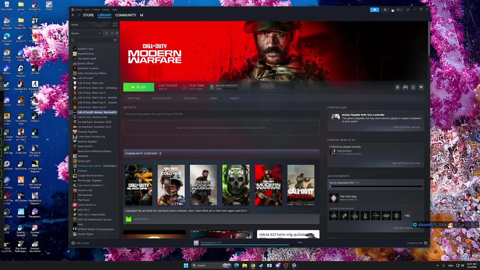Open the Friends & Chat icon
480x270 pixels.
[x=426, y=243]
